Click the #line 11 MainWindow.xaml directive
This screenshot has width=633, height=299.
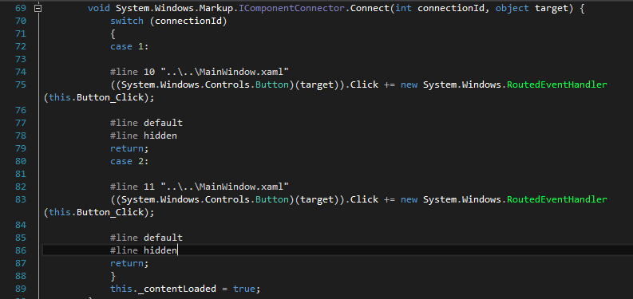(200, 187)
